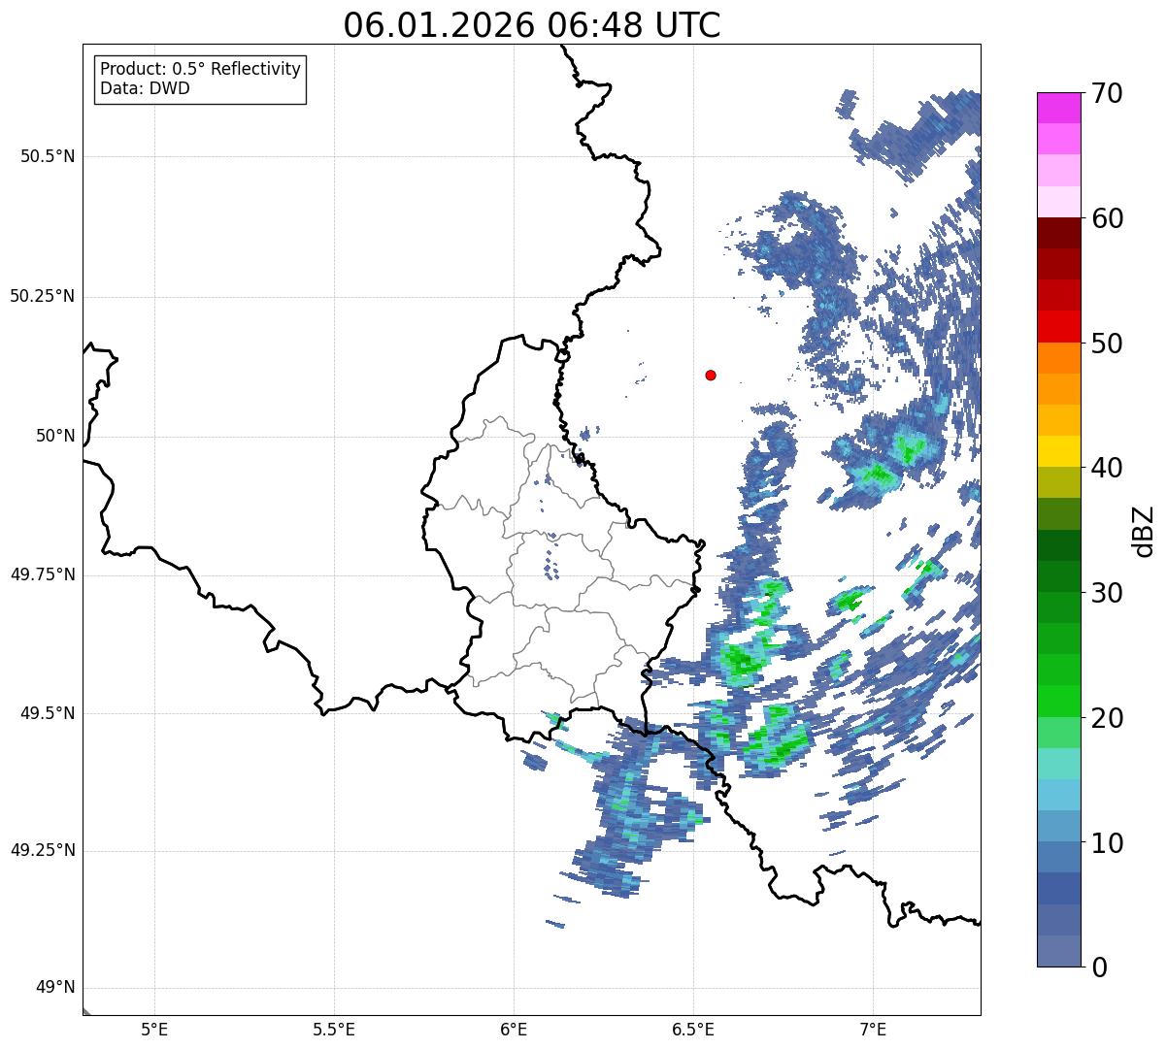
Task: Click the 50°N latitude label
Action: point(55,436)
